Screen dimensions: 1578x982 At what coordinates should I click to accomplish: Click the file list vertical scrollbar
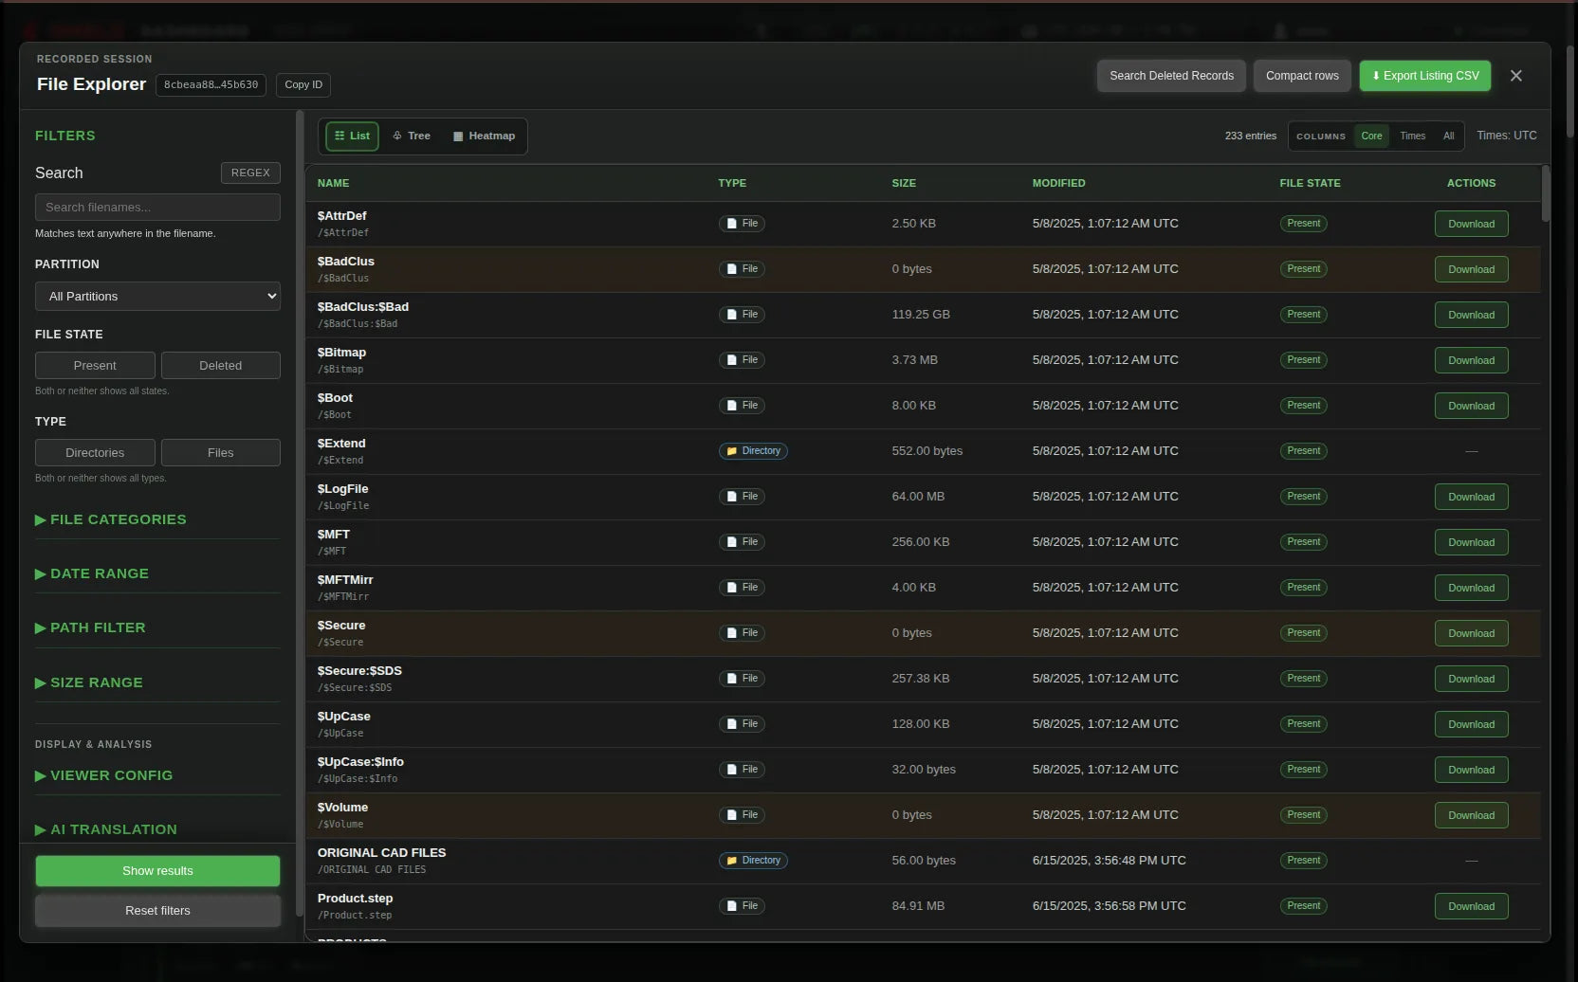(1546, 194)
